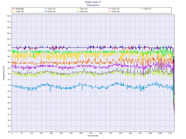Click the 116.0 value on the Y axis
186x139 pixels.
[x=9, y=16]
